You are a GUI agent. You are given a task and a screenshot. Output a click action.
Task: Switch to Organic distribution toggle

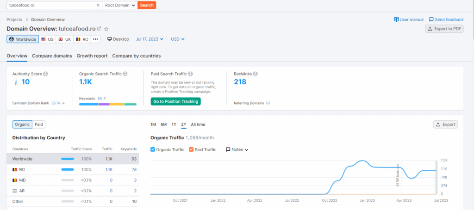pos(22,124)
